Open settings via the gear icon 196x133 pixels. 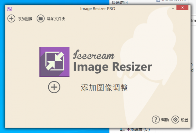pos(175,120)
